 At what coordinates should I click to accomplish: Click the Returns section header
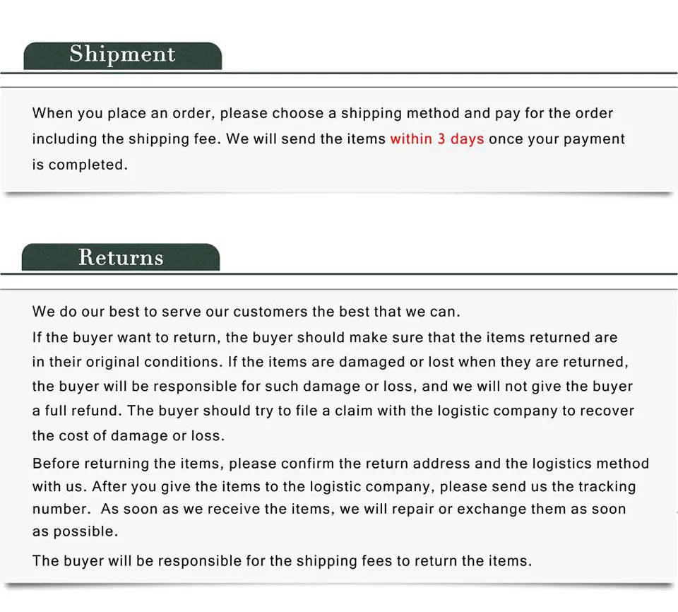[x=121, y=257]
